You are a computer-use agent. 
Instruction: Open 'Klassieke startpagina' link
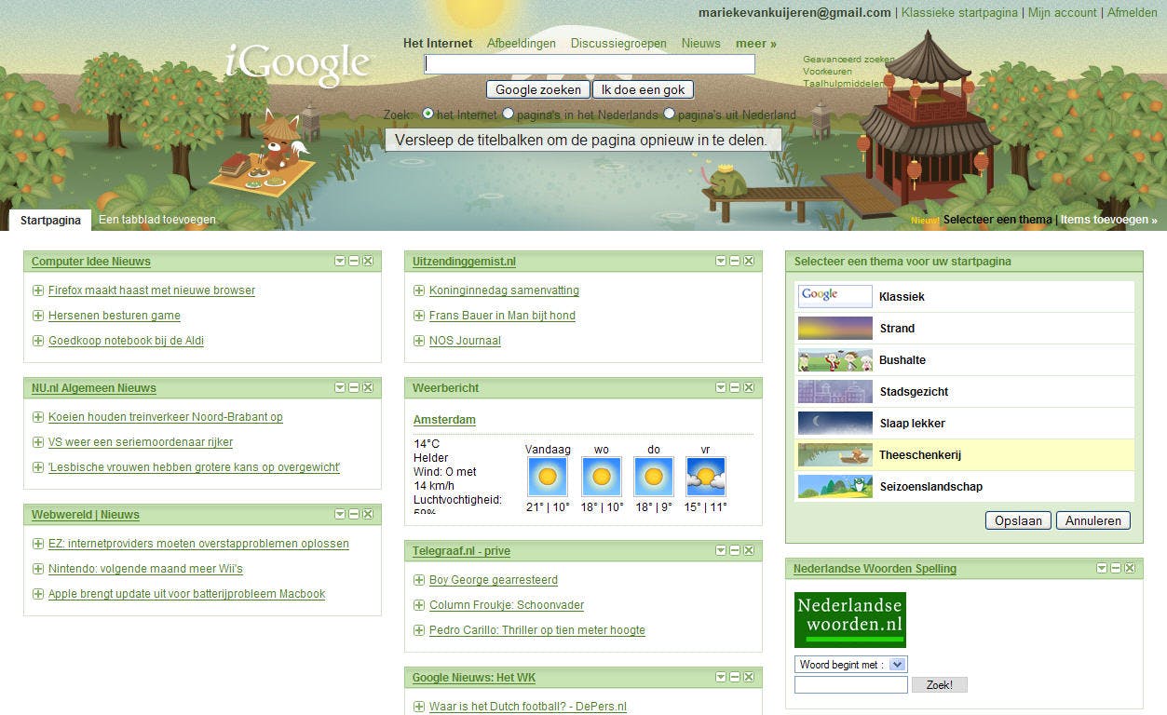tap(959, 12)
